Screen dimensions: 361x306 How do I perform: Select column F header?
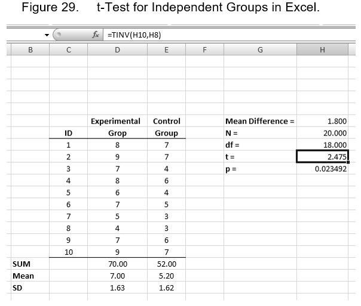(x=204, y=50)
